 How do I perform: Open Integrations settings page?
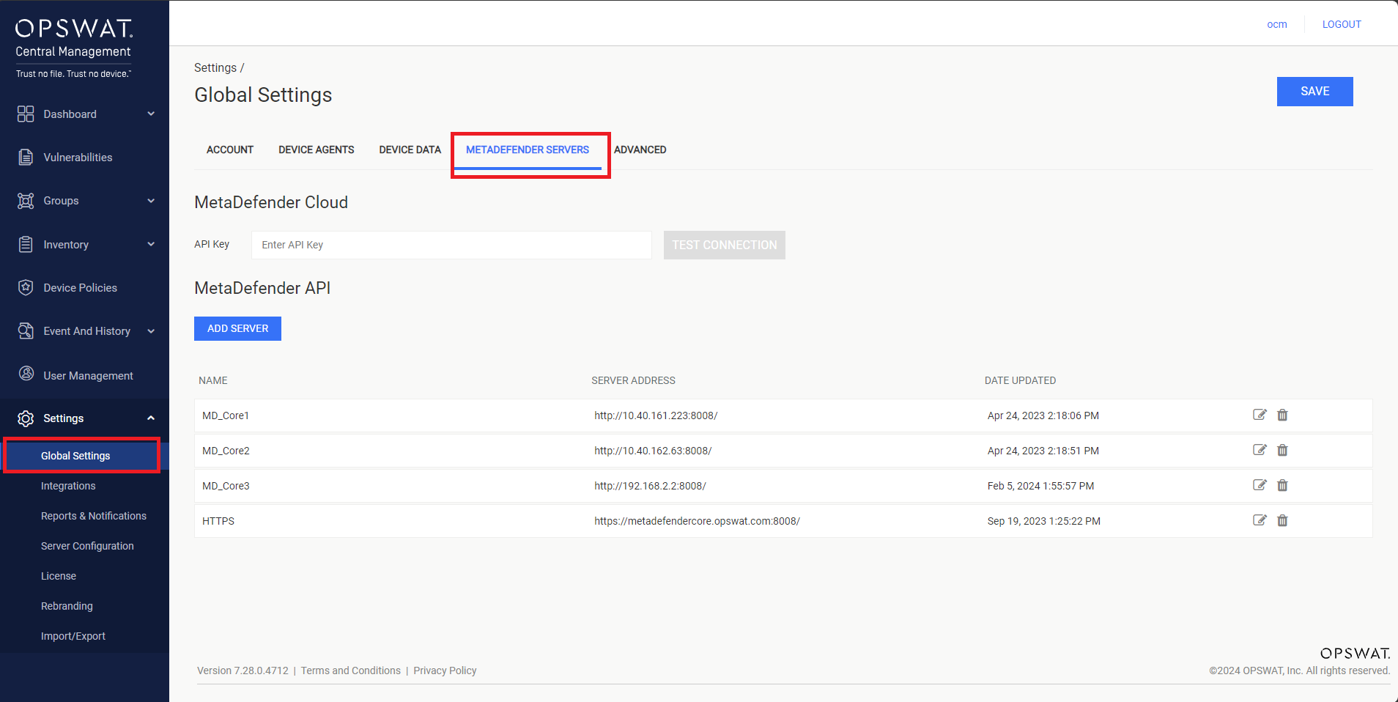pyautogui.click(x=68, y=486)
